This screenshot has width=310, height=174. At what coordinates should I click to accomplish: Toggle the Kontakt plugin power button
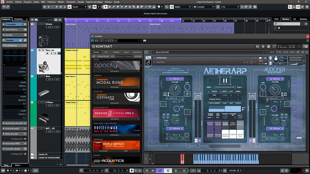tap(92, 40)
